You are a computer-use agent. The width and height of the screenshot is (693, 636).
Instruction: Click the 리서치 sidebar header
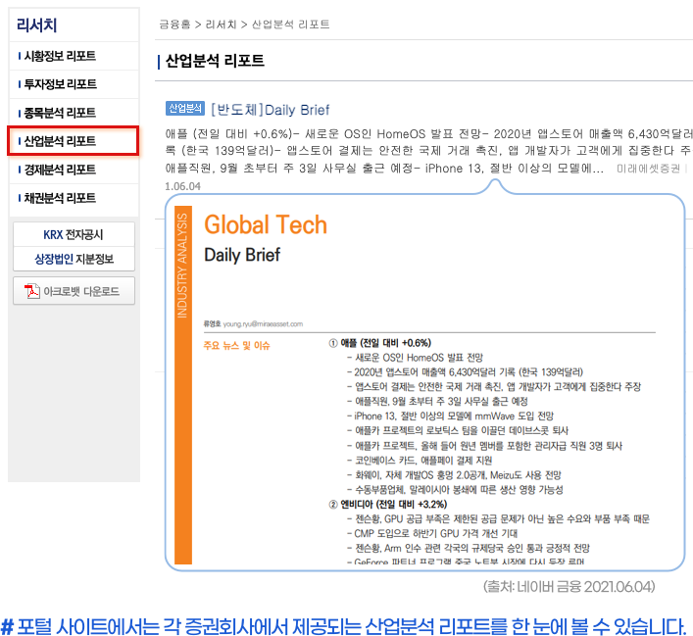pyautogui.click(x=37, y=24)
